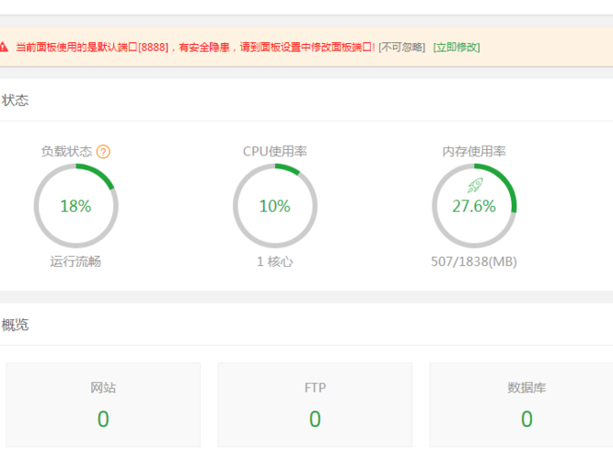Viewport: 613px width, 460px height.
Task: Open the FTP overview card
Action: click(315, 405)
